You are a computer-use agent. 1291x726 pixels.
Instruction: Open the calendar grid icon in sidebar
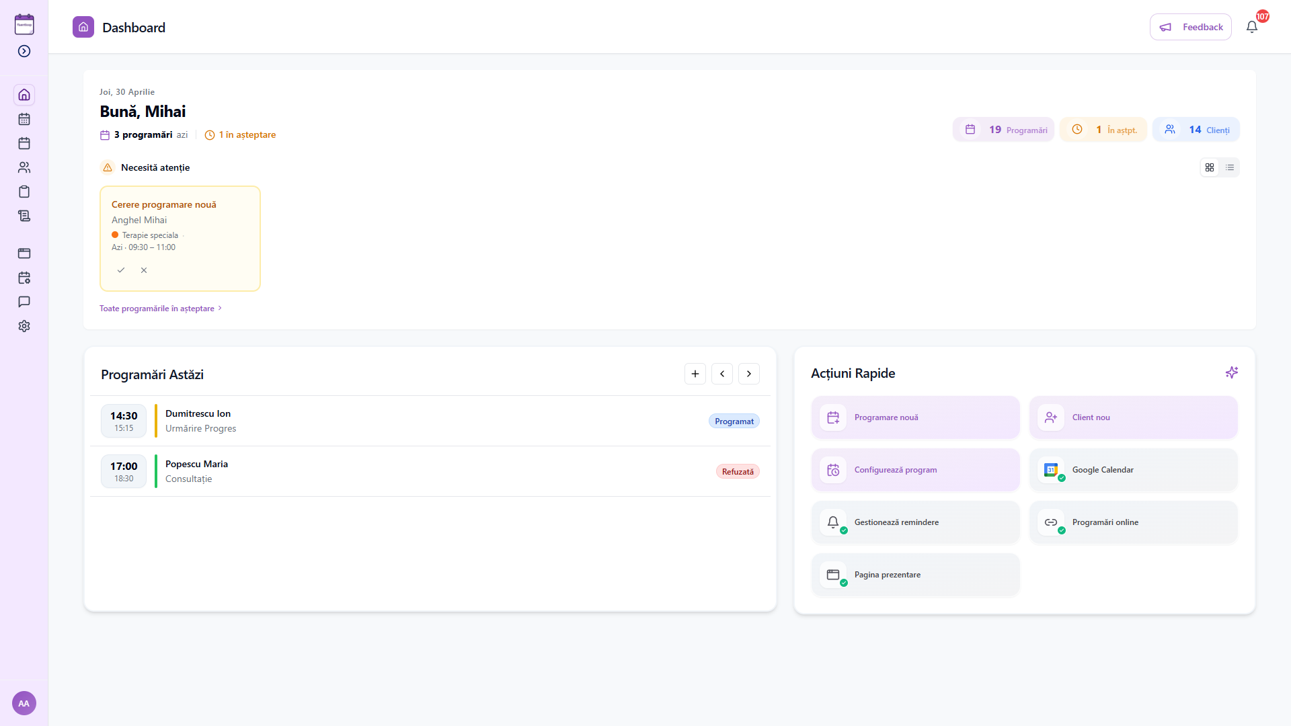point(24,119)
